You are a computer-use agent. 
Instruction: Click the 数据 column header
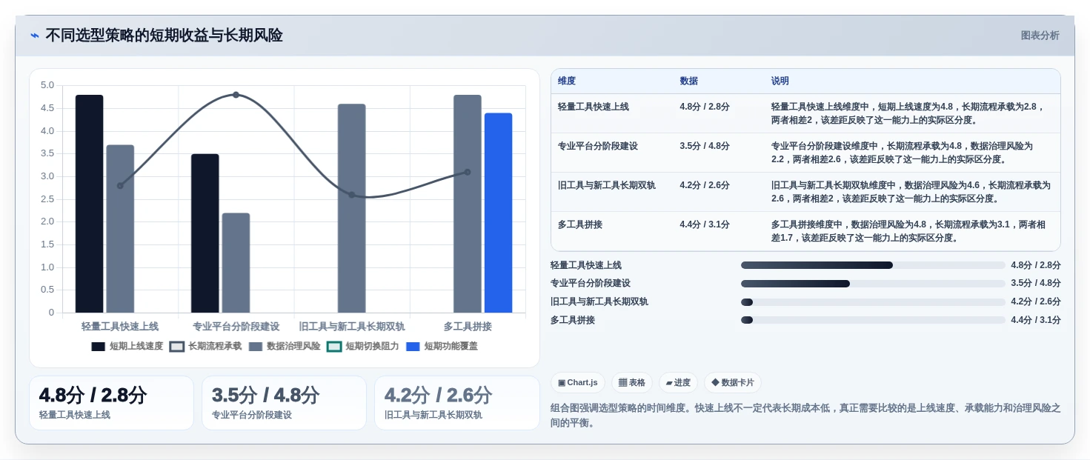tap(688, 81)
